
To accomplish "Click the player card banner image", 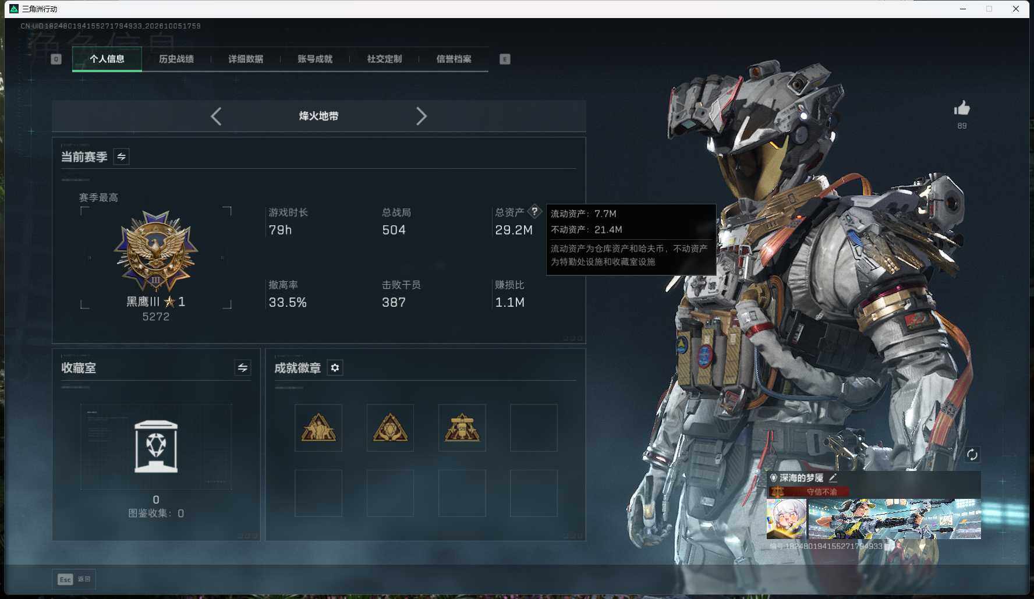I will click(x=894, y=519).
